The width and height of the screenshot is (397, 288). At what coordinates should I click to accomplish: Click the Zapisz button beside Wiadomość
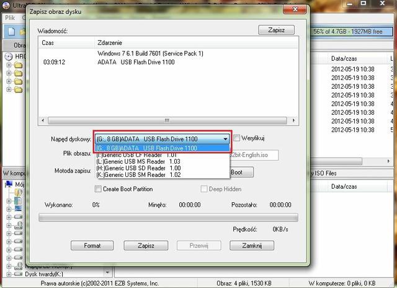276,30
